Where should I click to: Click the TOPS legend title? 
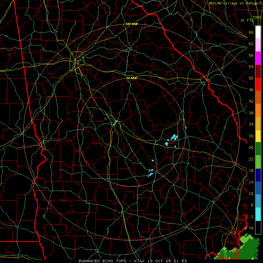pyautogui.click(x=257, y=17)
